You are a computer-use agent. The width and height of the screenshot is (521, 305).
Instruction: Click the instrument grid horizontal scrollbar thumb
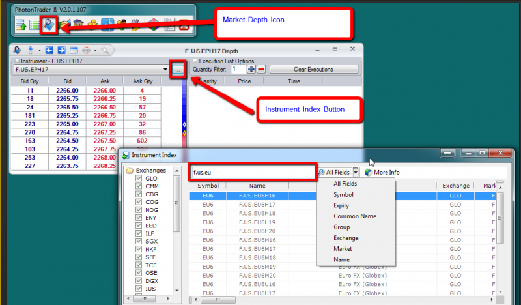pos(218,299)
